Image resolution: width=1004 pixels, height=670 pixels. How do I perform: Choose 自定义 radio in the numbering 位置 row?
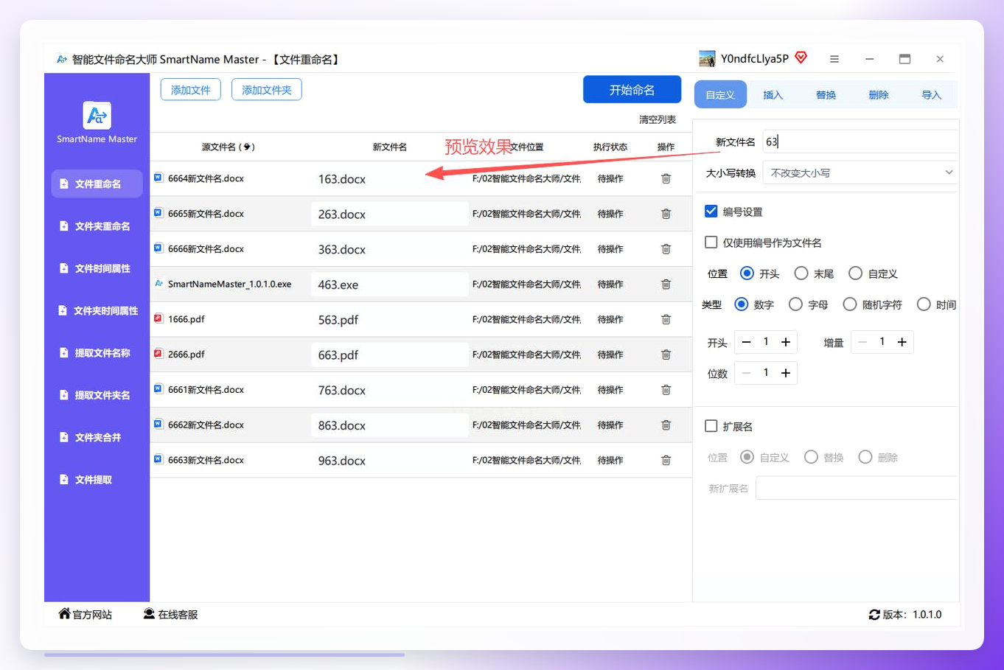pos(855,273)
